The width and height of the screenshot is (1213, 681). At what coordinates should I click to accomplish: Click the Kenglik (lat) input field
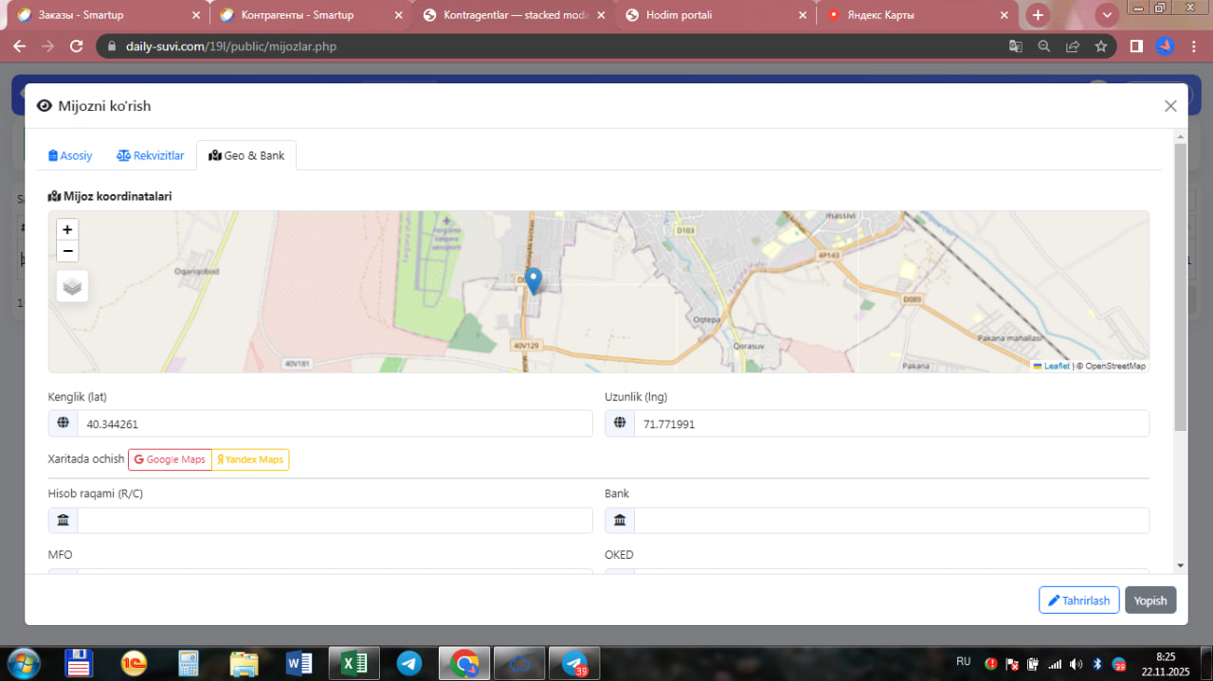click(334, 424)
